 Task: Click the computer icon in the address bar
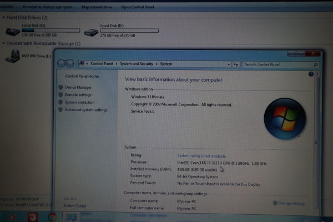tap(82, 63)
